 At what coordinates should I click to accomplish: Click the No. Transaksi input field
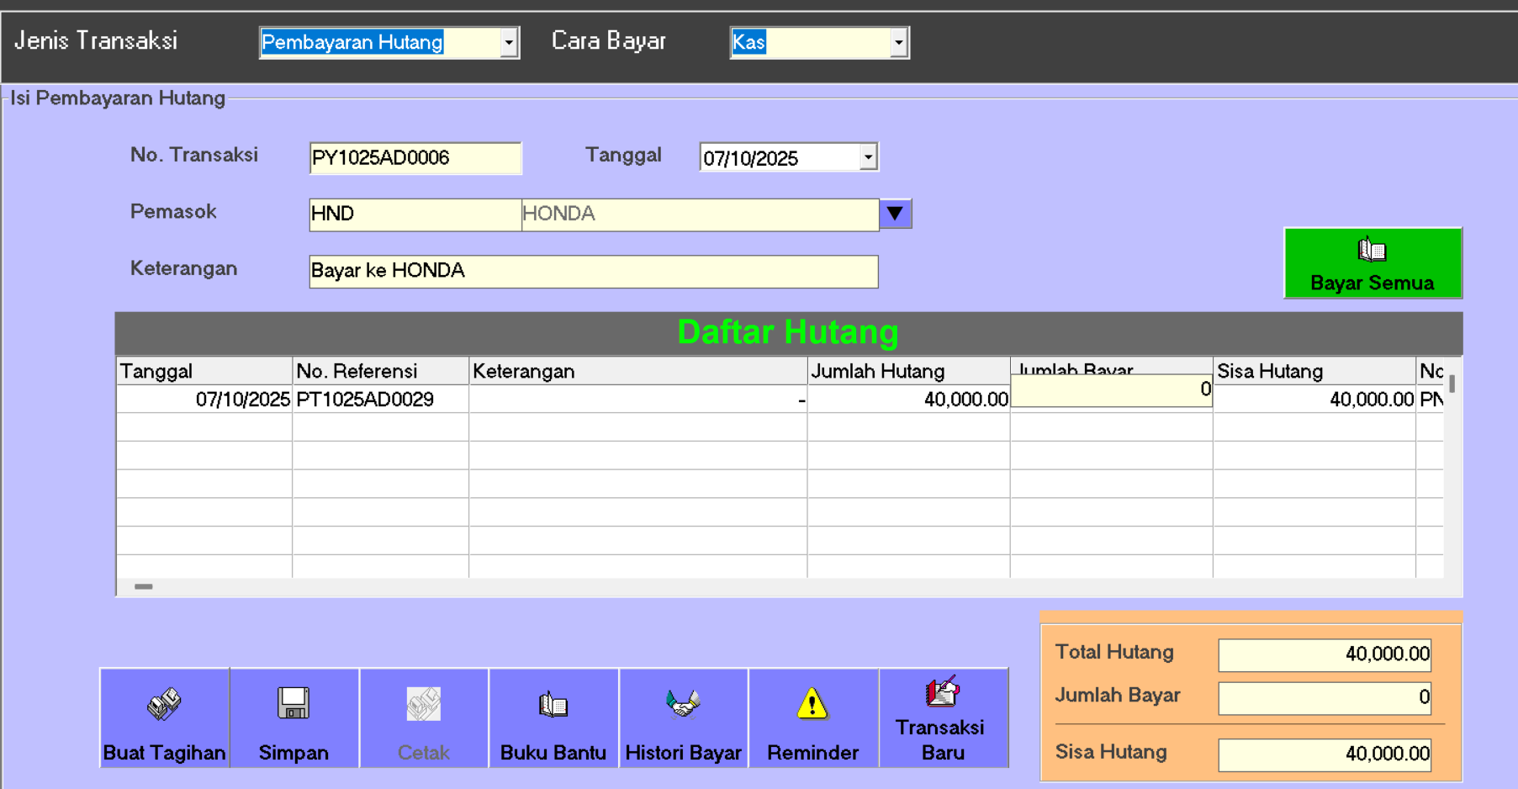point(415,158)
